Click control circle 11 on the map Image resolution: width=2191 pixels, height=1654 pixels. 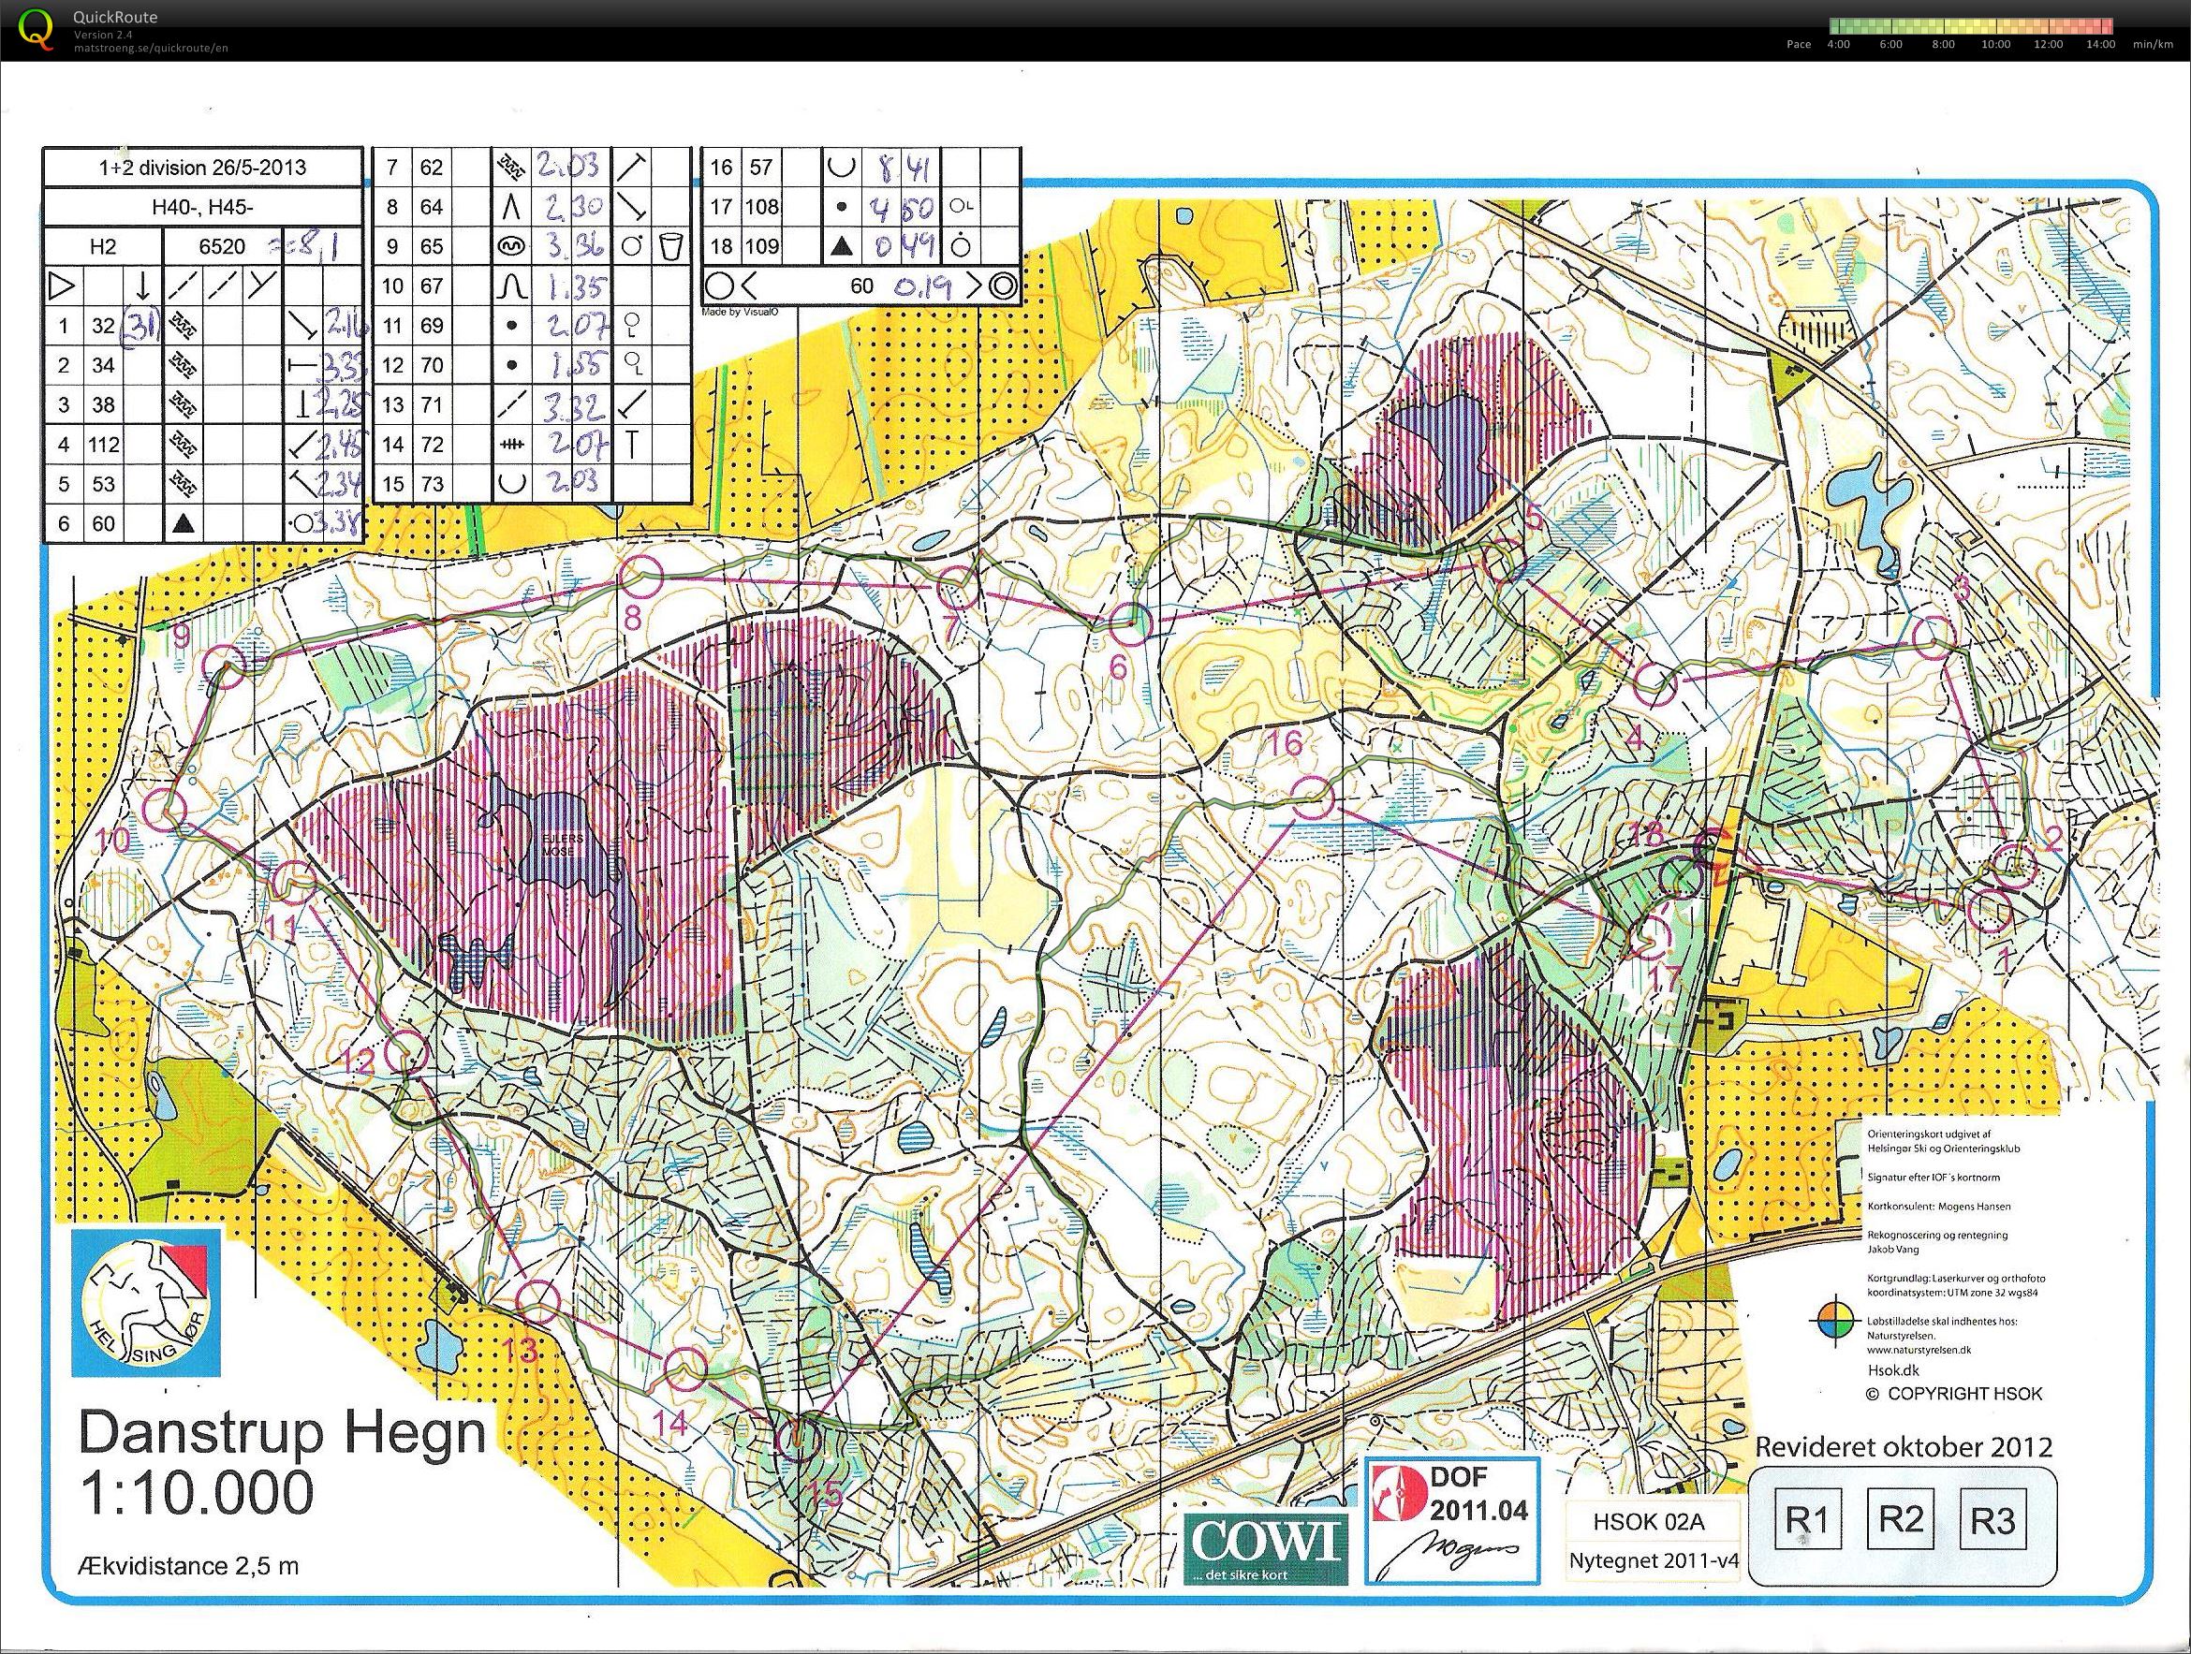295,882
